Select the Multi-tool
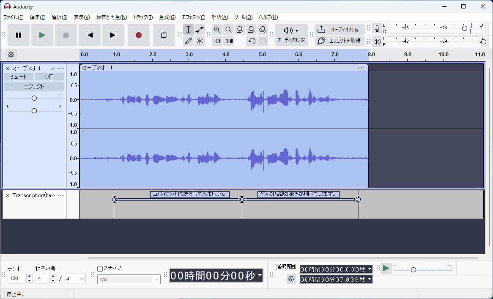 200,41
